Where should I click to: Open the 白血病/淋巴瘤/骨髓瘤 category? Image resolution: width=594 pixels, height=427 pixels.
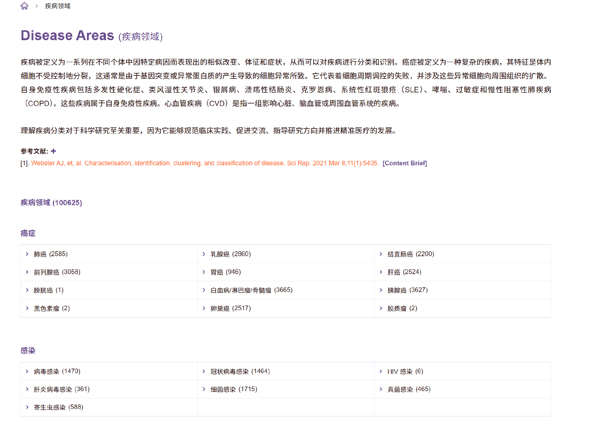click(x=251, y=290)
